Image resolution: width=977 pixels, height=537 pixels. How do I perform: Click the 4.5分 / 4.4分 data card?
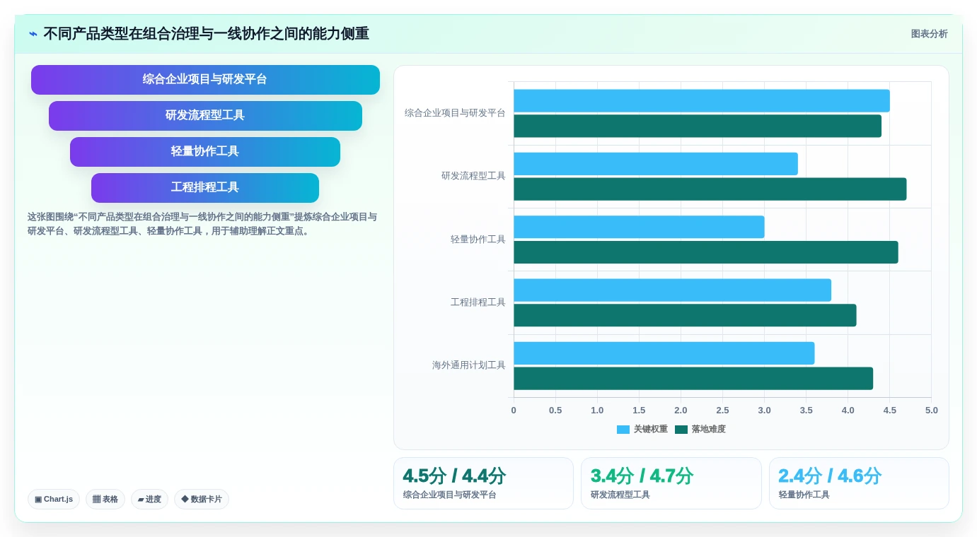[x=483, y=483]
